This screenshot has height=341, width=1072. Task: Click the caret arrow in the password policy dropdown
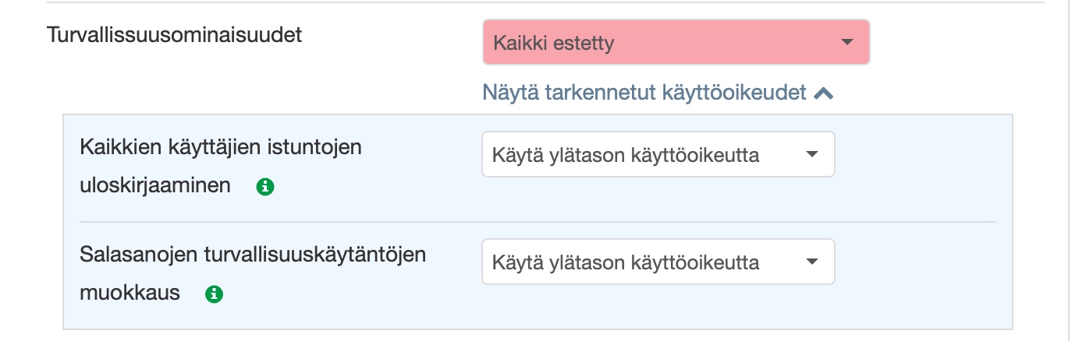[x=812, y=262]
